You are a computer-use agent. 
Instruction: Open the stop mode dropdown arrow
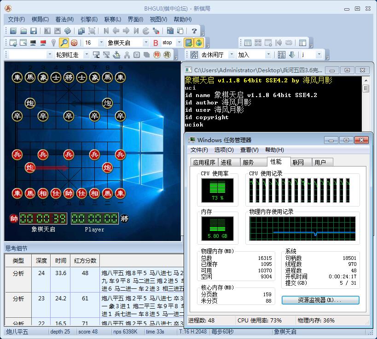click(179, 42)
